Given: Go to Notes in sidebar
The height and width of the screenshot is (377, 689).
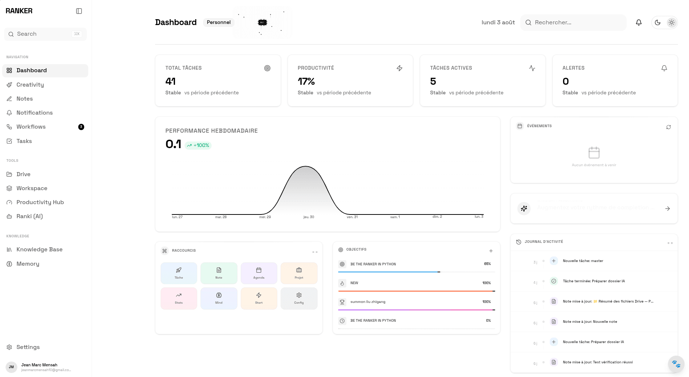Looking at the screenshot, I should point(45,99).
